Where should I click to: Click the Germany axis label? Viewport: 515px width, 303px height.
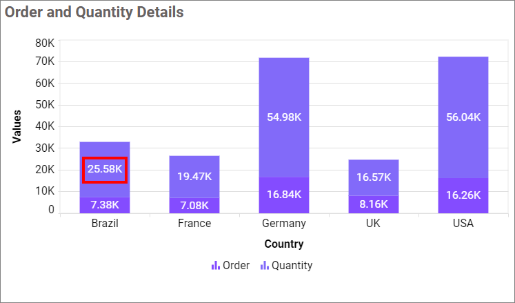click(284, 224)
